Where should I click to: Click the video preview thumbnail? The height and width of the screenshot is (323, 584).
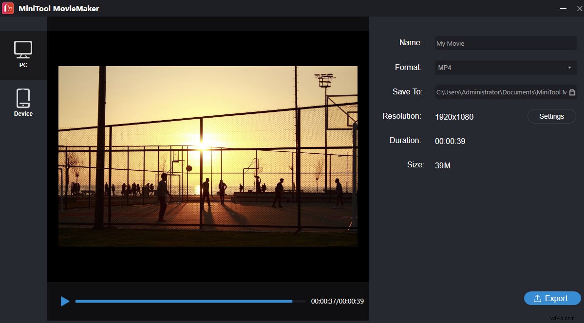[208, 156]
